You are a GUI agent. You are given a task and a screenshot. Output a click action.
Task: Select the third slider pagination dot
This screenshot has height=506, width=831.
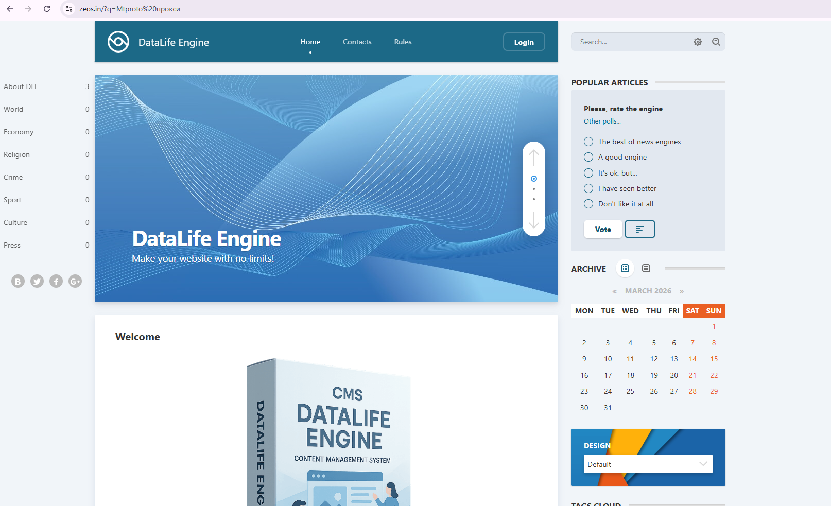point(534,199)
